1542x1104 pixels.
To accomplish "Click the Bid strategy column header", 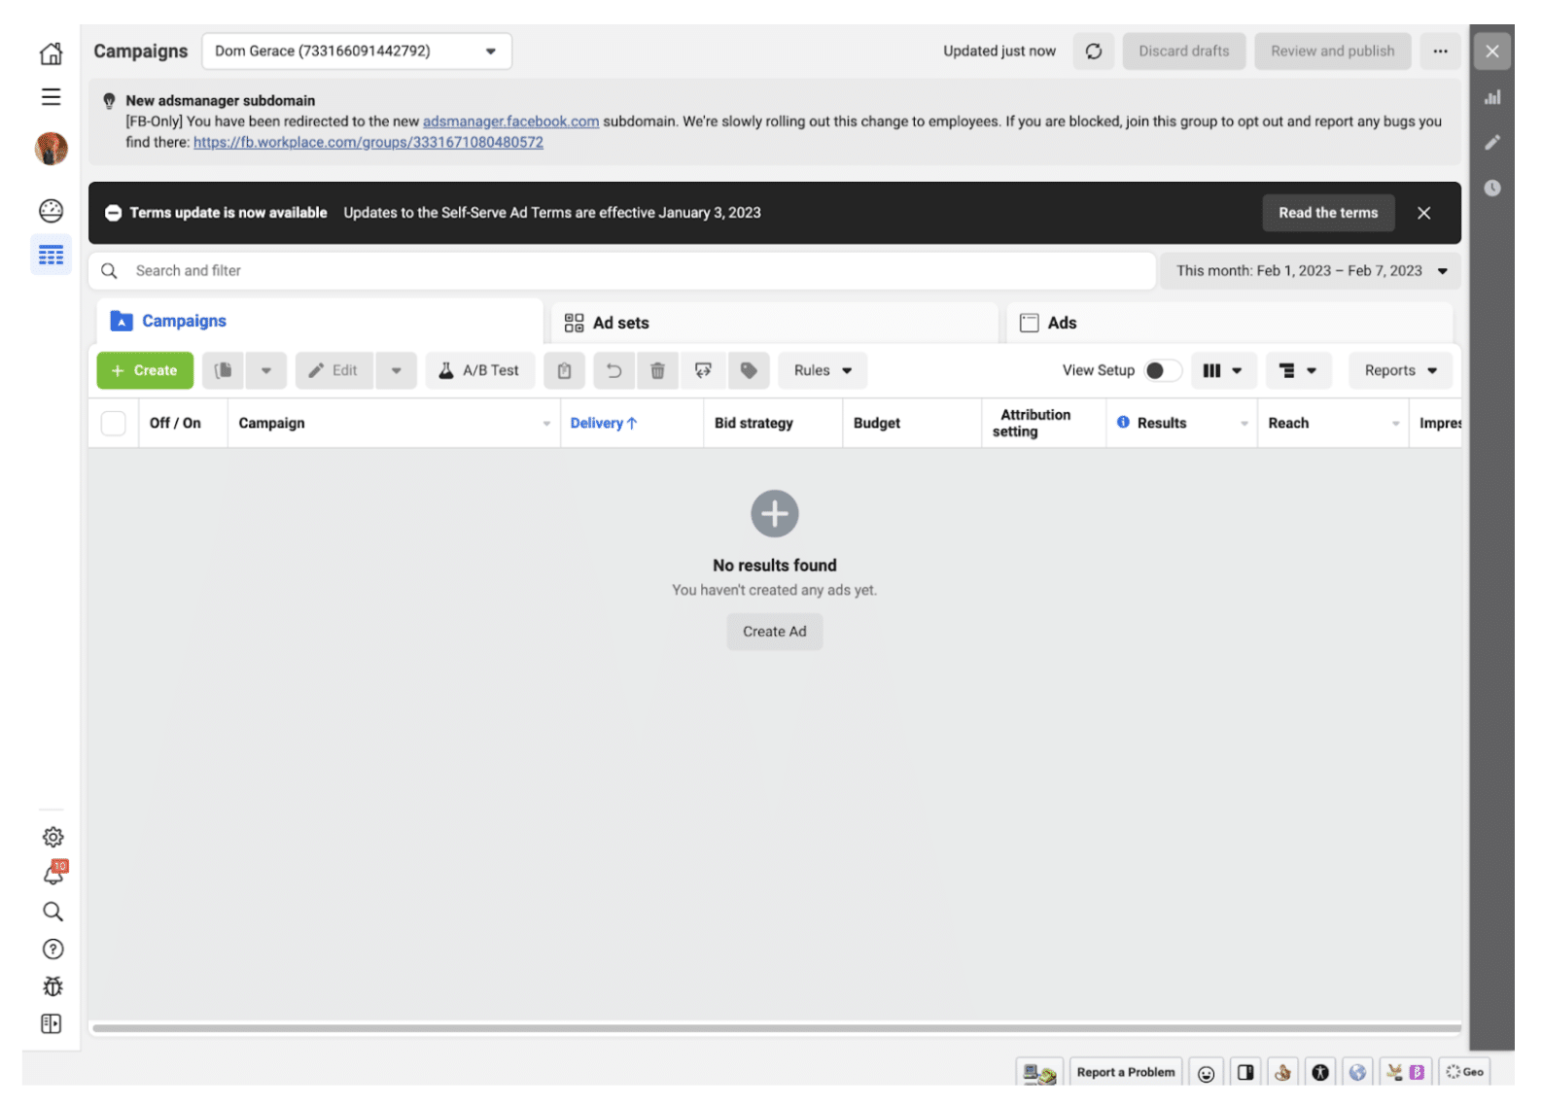I will (753, 423).
